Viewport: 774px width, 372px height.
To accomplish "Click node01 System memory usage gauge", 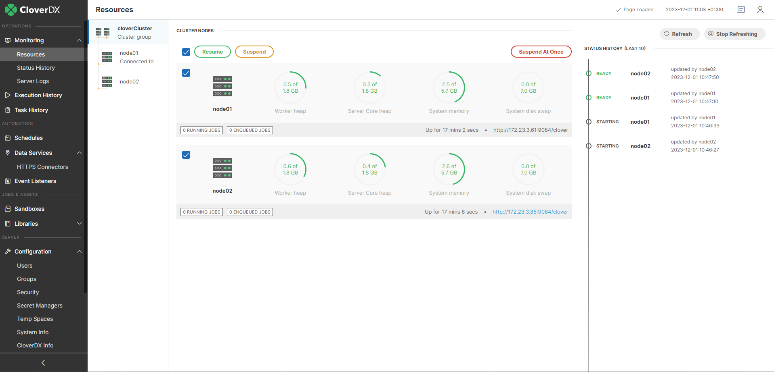I will pos(449,87).
